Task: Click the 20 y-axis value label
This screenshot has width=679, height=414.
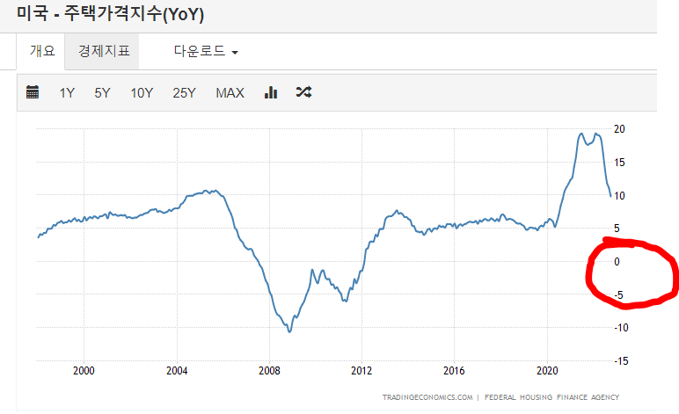Action: tap(620, 129)
